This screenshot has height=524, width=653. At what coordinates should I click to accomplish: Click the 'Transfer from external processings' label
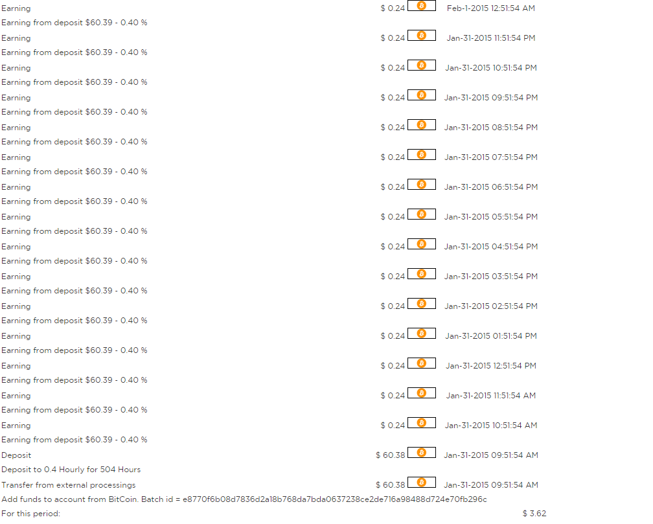68,485
